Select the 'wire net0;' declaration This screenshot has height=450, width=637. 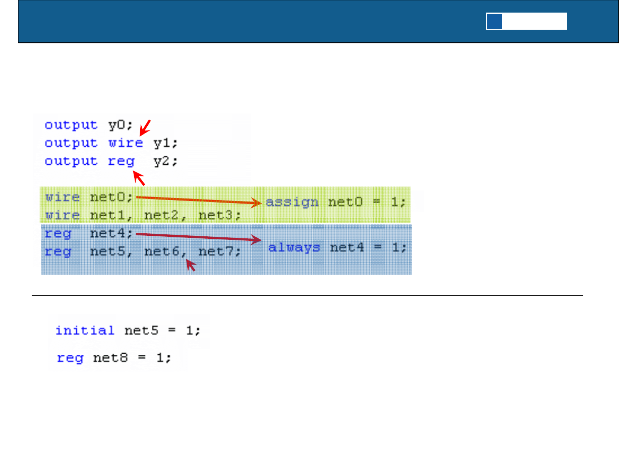pos(90,197)
